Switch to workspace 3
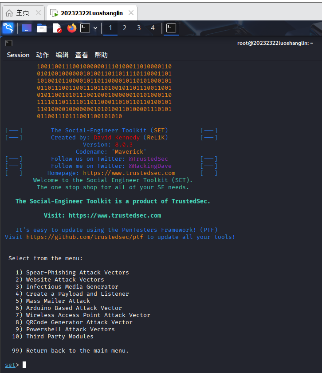Screen dimensions: 322x373 [139, 28]
